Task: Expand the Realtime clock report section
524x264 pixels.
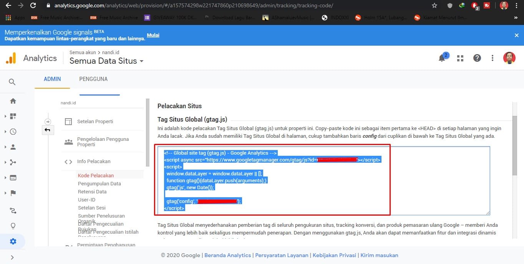Action: pyautogui.click(x=13, y=132)
